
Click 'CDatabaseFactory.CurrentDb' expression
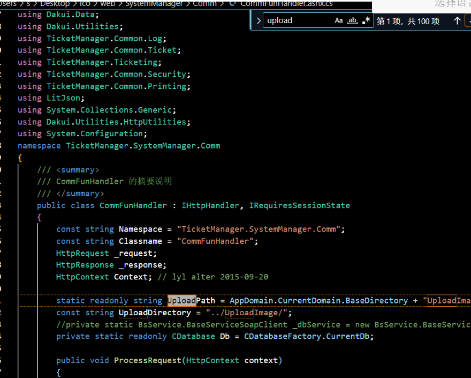pyautogui.click(x=306, y=336)
